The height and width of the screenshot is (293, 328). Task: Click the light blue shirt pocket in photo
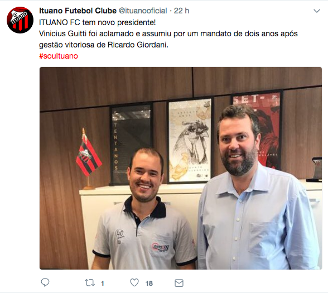(x=263, y=239)
